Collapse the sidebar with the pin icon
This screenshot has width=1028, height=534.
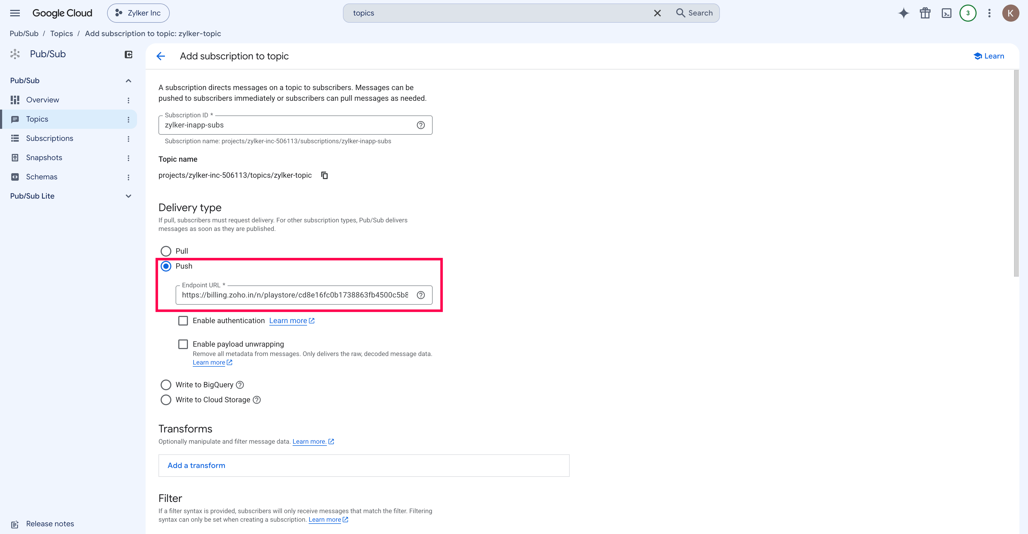(x=128, y=55)
